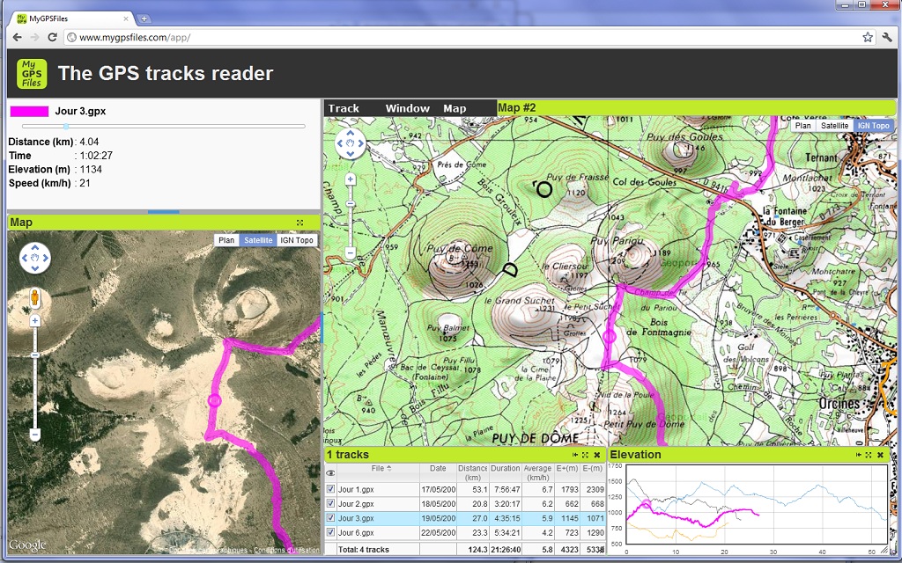This screenshot has width=902, height=563.
Task: Open the Window menu
Action: pyautogui.click(x=407, y=108)
